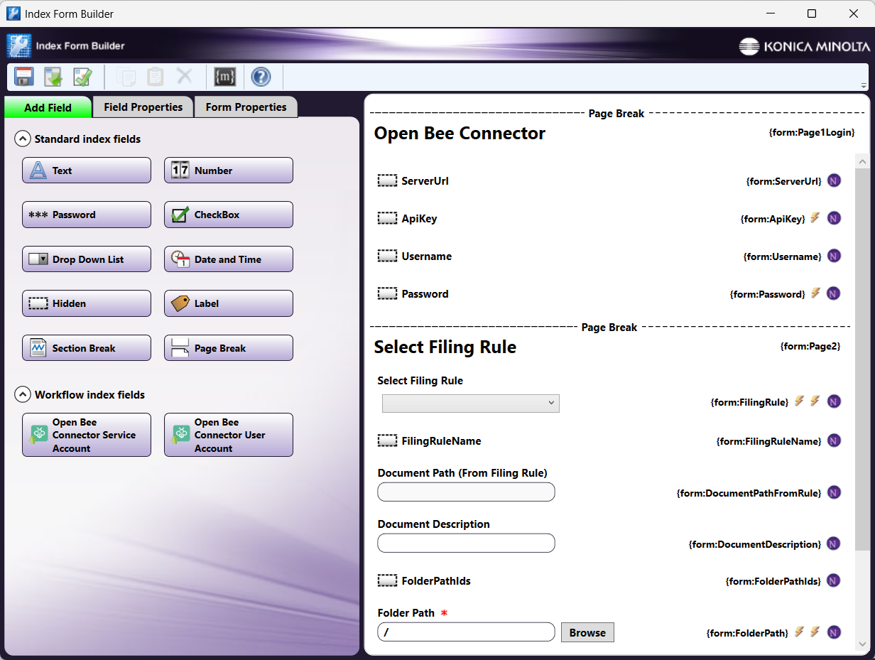Add a Date and Time field
Screen dimensions: 875x660
click(x=228, y=259)
